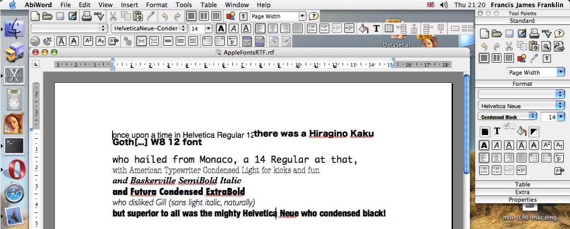Image resolution: width=570 pixels, height=229 pixels.
Task: Click the numbered list icon in main toolbar
Action: click(x=312, y=28)
